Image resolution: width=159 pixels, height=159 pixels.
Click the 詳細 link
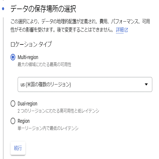click(x=120, y=30)
